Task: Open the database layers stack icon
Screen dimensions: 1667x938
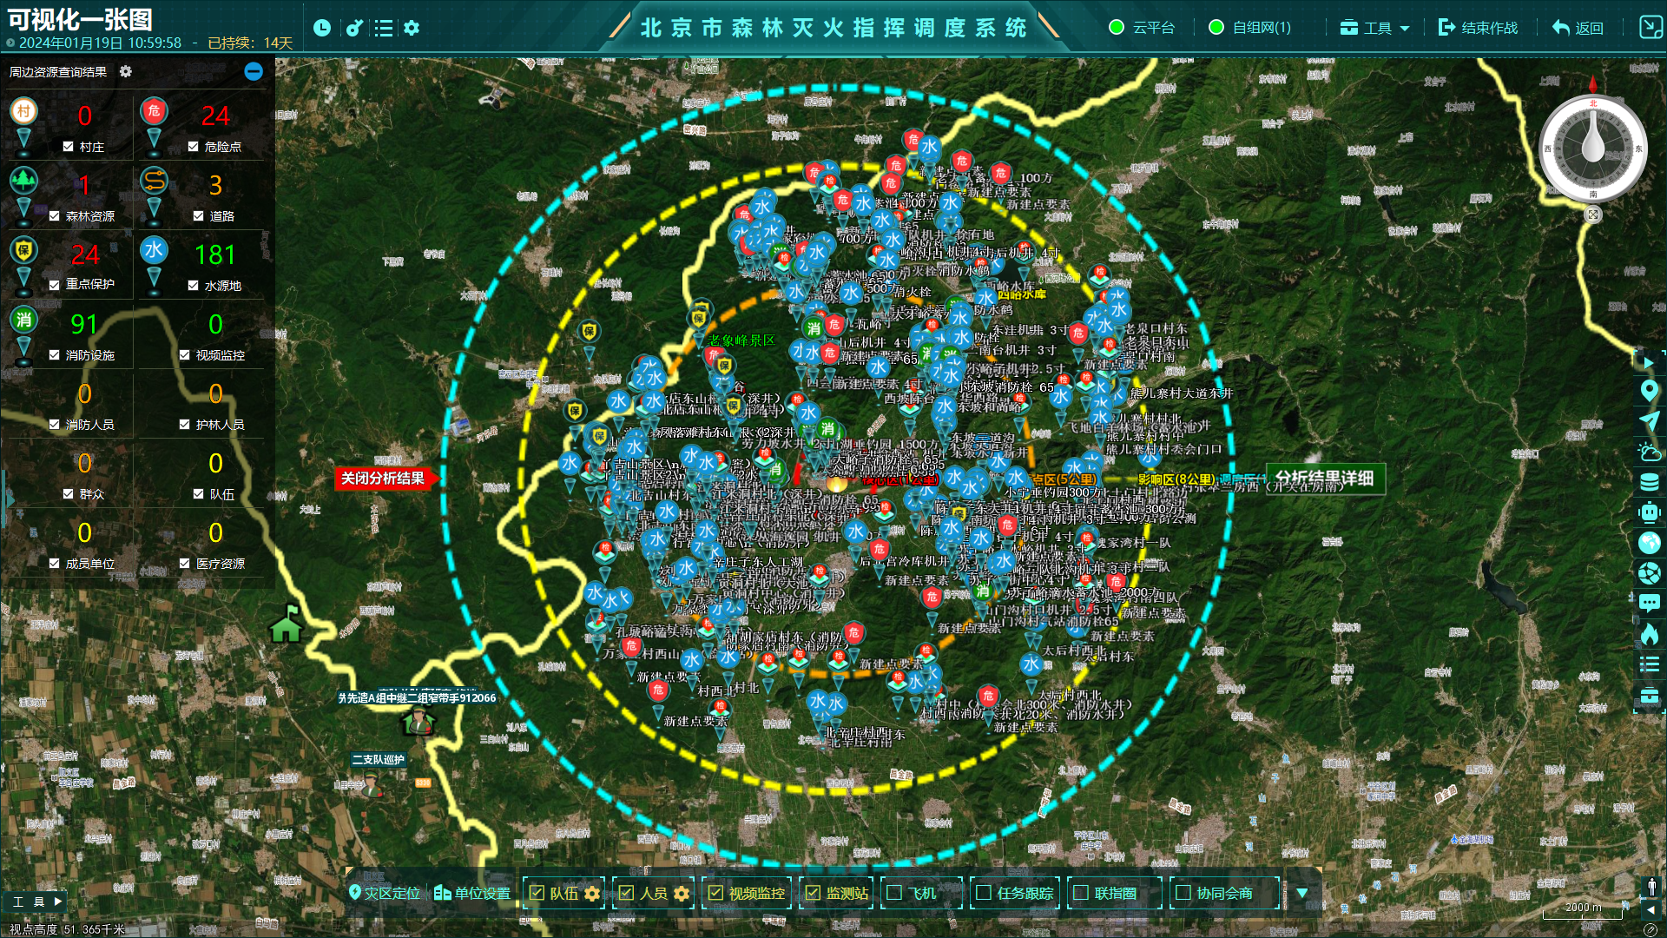Action: point(1649,482)
